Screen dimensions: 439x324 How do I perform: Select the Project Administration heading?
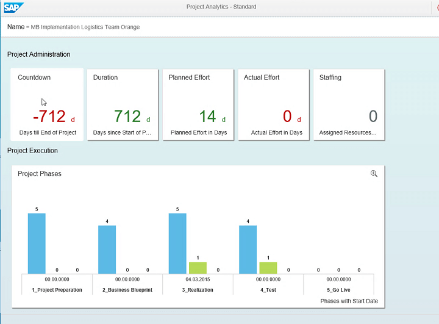(x=38, y=54)
